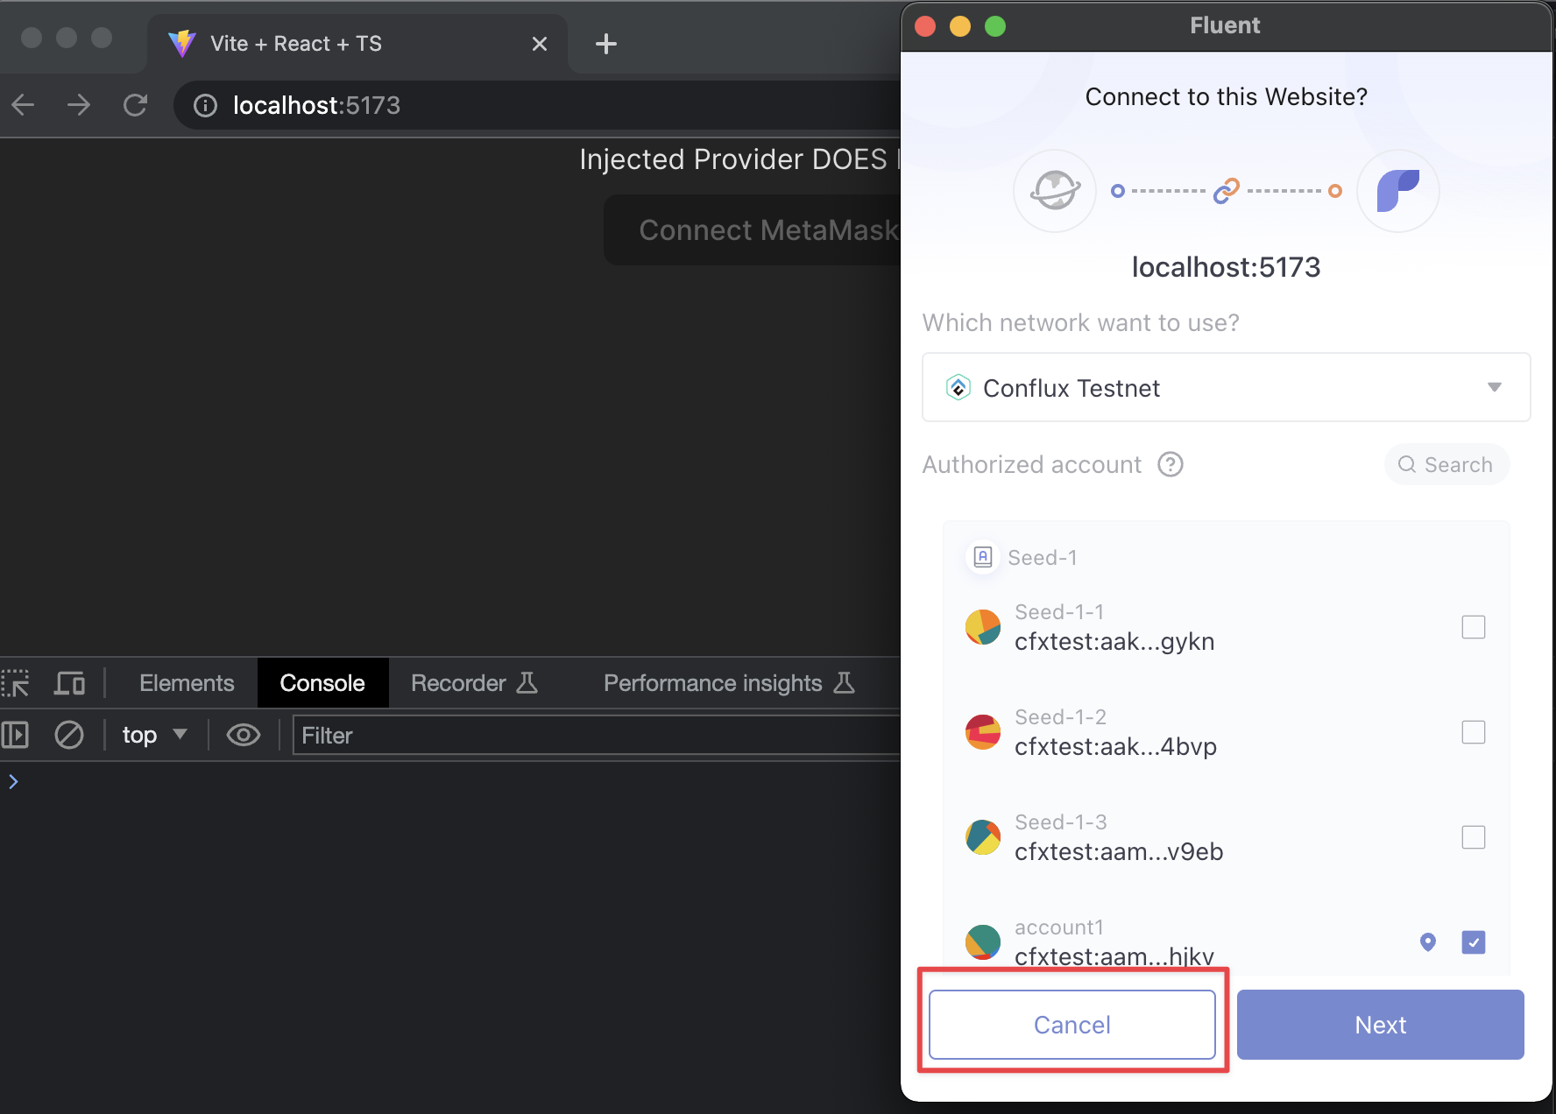Click the current-account pin icon beside account1
The height and width of the screenshot is (1114, 1556).
click(1428, 942)
